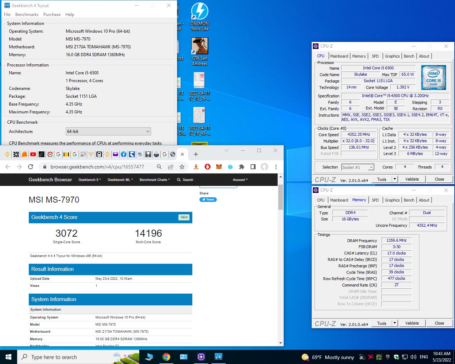Click the share page icon in address bar
This screenshot has height=364, width=455.
tap(171, 167)
